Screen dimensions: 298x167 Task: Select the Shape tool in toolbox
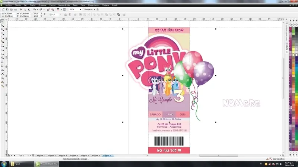pos(2,25)
